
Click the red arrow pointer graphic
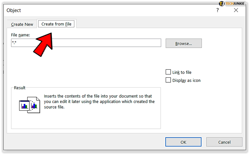[x=43, y=44]
